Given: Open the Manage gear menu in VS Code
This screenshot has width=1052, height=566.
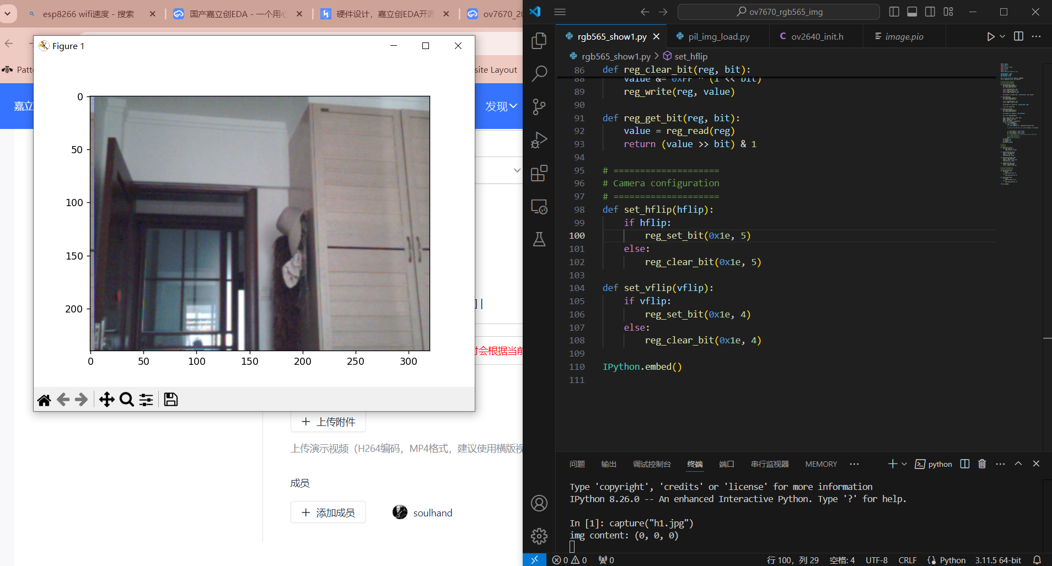Looking at the screenshot, I should (x=539, y=536).
